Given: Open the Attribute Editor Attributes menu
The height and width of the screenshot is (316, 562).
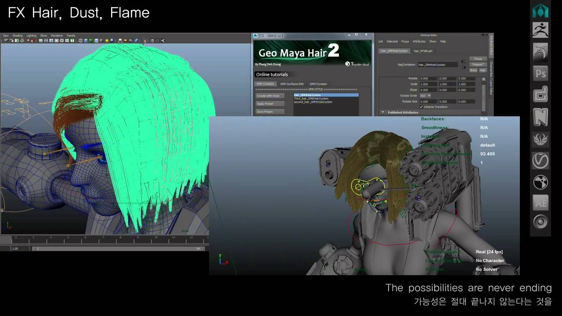Looking at the screenshot, I should click(x=419, y=41).
